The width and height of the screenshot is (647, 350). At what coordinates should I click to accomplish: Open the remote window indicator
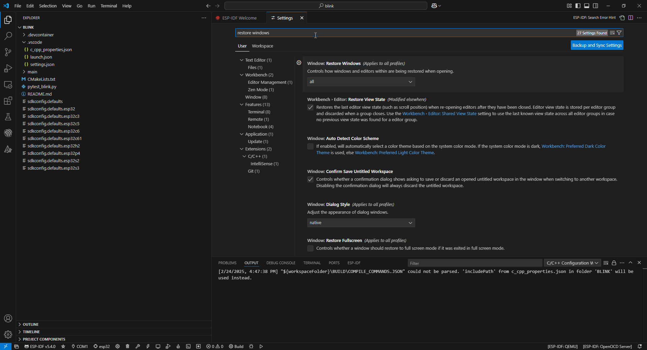click(6, 346)
